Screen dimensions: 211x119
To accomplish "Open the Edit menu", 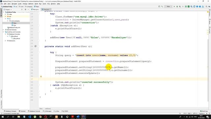I will point(5,4).
